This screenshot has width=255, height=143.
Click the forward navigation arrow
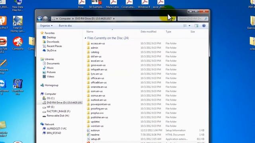tap(45, 19)
